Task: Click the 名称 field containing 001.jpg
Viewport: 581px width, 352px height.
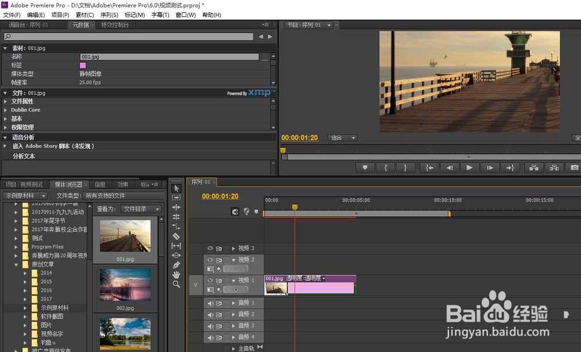Action: tap(169, 57)
